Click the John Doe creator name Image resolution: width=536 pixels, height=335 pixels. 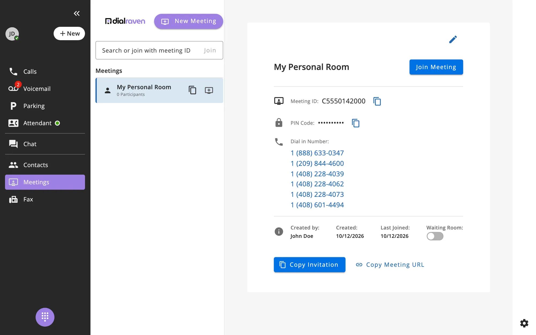[x=302, y=236]
